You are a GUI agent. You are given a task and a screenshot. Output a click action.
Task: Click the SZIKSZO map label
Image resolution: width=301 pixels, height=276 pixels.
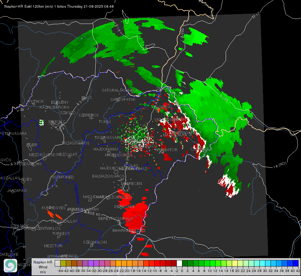[68, 113]
